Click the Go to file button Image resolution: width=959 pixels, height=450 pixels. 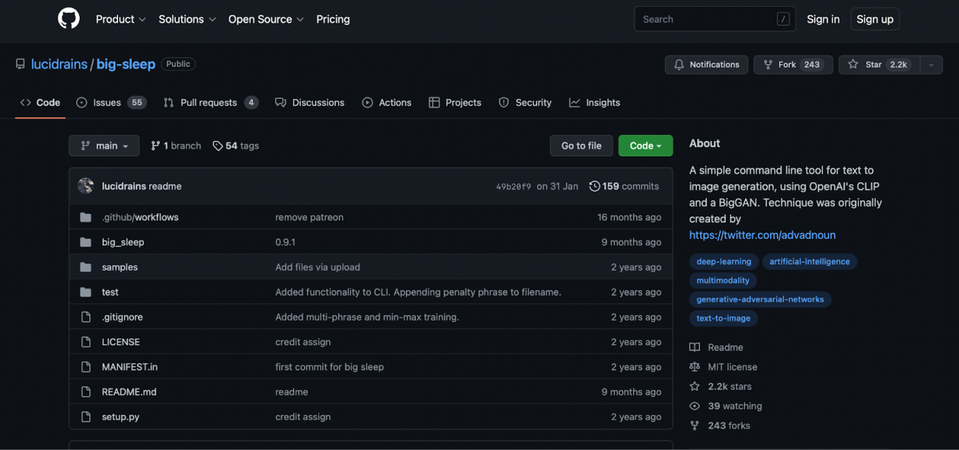581,146
